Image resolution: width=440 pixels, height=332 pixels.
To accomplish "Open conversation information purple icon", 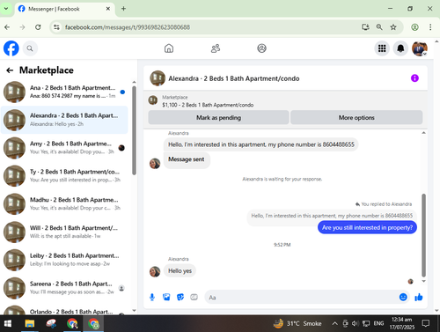I will click(x=414, y=78).
